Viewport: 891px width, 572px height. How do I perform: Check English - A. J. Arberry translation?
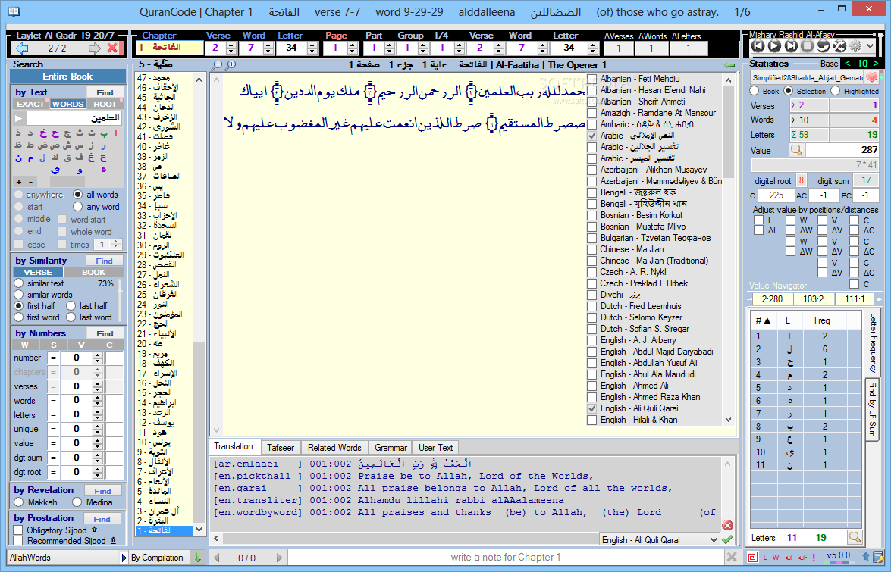click(591, 340)
